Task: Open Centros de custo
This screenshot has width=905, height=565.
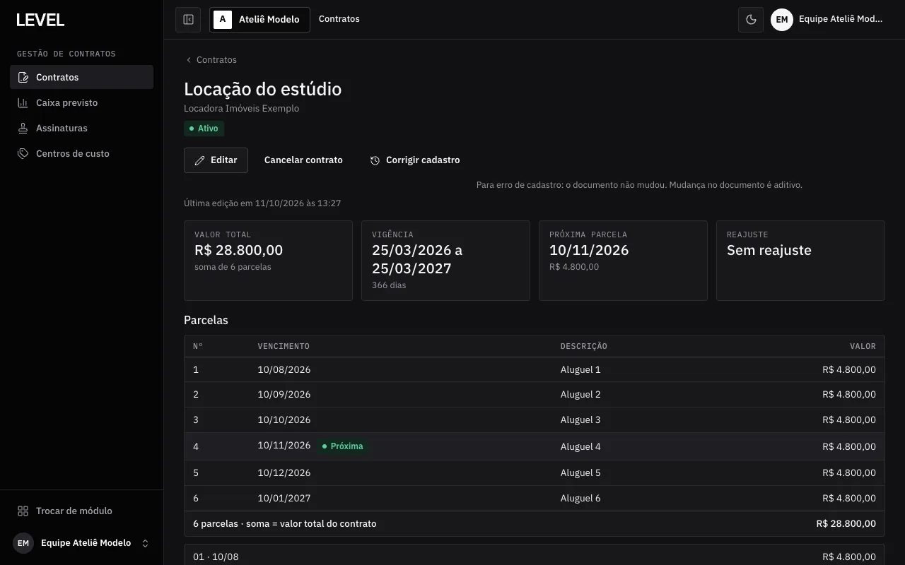Action: click(82, 154)
